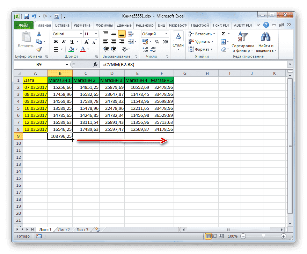
Task: Apply bold formatting with the Ж icon
Action: 56,41
